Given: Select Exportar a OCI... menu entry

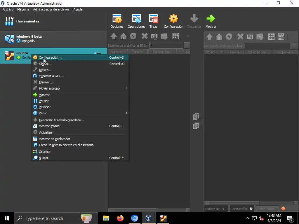Looking at the screenshot, I should [x=80, y=76].
